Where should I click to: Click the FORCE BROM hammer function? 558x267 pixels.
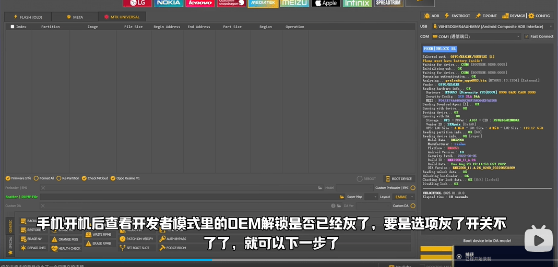pyautogui.click(x=173, y=248)
